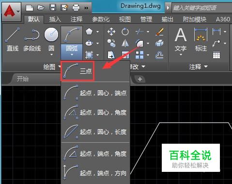Open the 圆 circle dropdown arrow
This screenshot has height=184, width=232.
51,55
